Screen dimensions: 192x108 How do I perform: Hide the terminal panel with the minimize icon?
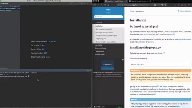tap(91, 70)
